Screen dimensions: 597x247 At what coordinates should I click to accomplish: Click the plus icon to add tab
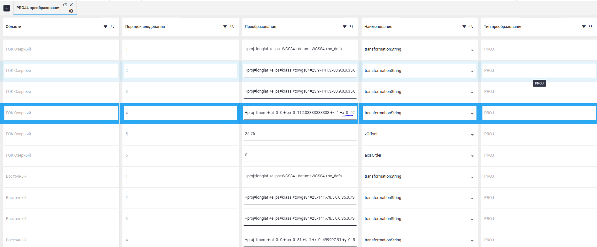tap(7, 8)
